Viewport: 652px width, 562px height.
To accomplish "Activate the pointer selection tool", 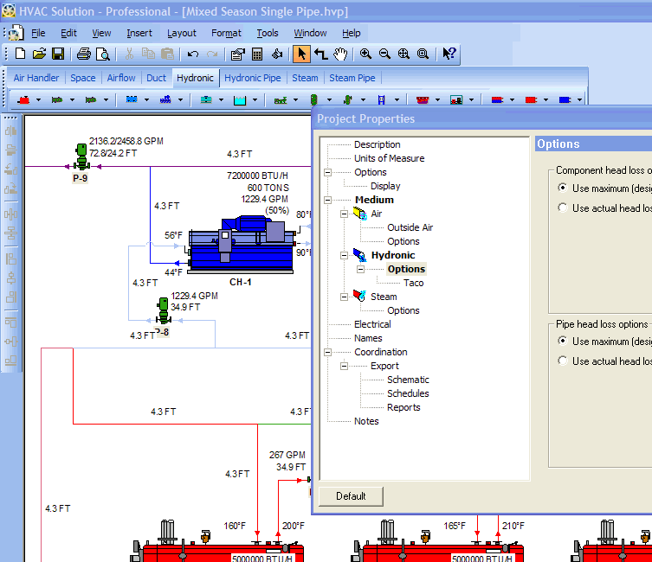I will click(x=302, y=54).
